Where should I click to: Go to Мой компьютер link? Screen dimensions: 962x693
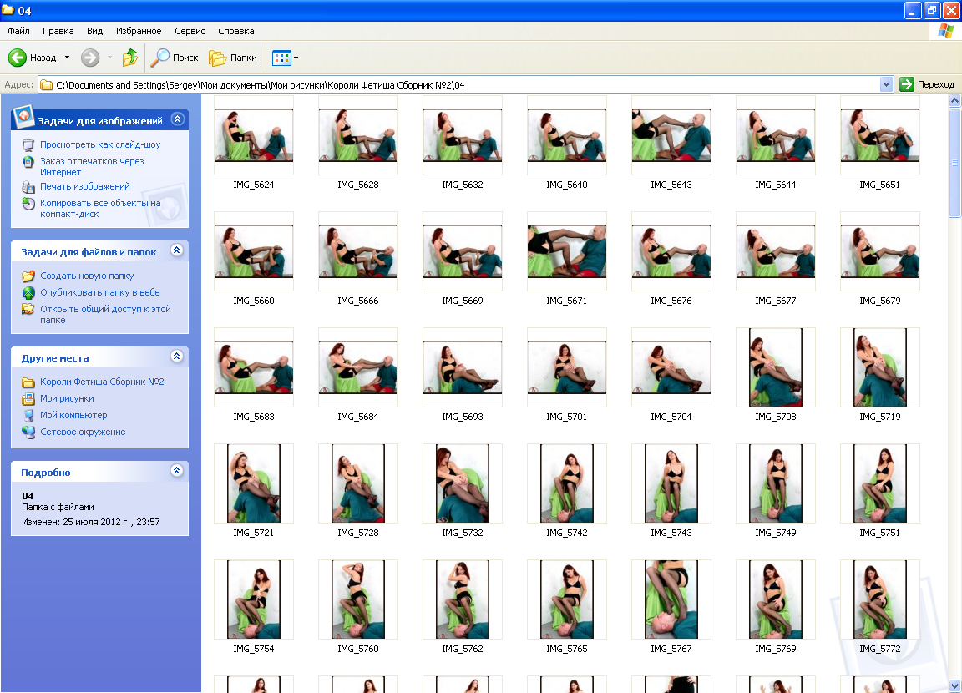tap(73, 415)
